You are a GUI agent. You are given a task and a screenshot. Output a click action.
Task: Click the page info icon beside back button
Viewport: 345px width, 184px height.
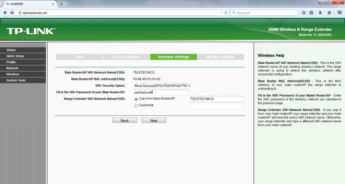click(x=12, y=12)
